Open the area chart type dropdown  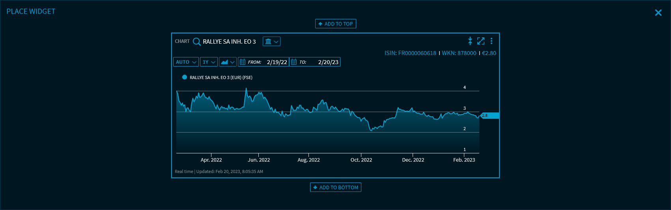coord(228,62)
